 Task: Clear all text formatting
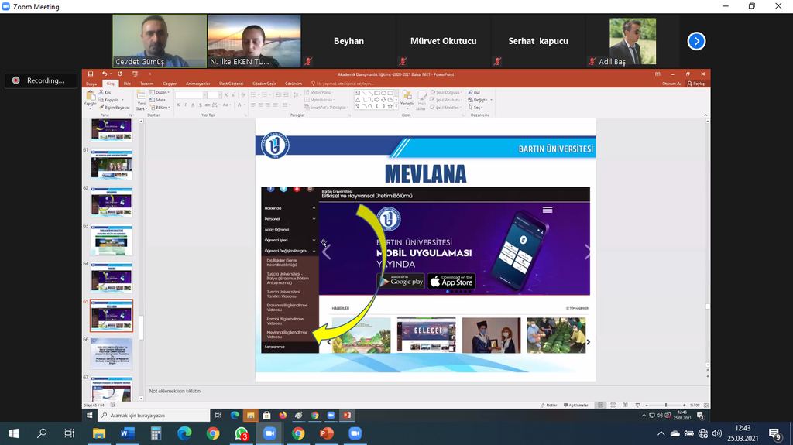point(243,94)
